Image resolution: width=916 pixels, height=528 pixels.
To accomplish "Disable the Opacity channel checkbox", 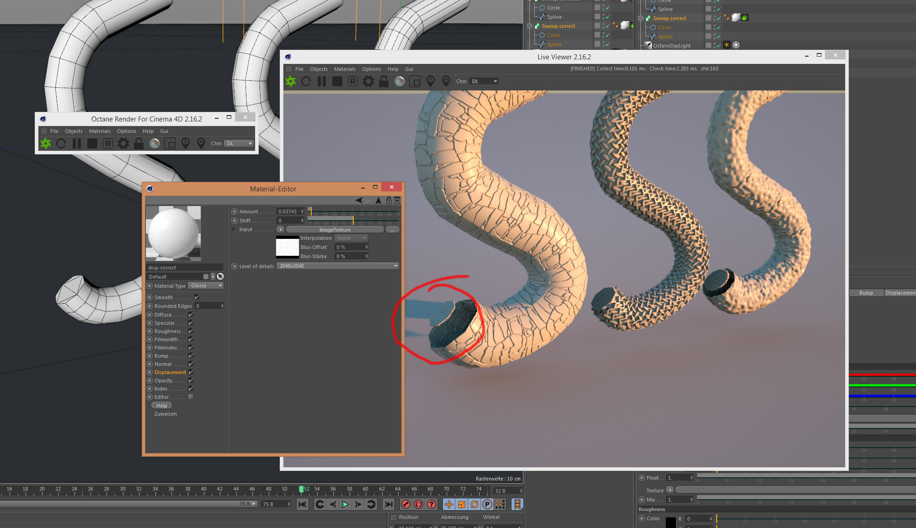I will tap(191, 380).
